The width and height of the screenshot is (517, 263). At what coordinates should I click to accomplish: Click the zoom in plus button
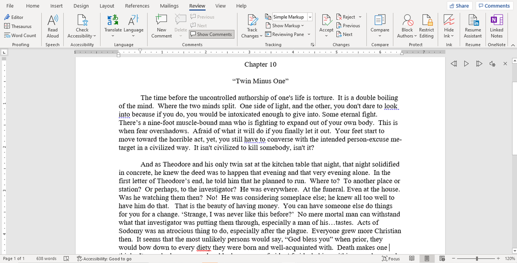pyautogui.click(x=498, y=259)
